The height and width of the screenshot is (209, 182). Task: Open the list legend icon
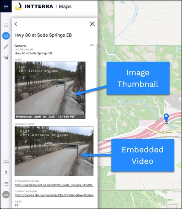pos(6,184)
